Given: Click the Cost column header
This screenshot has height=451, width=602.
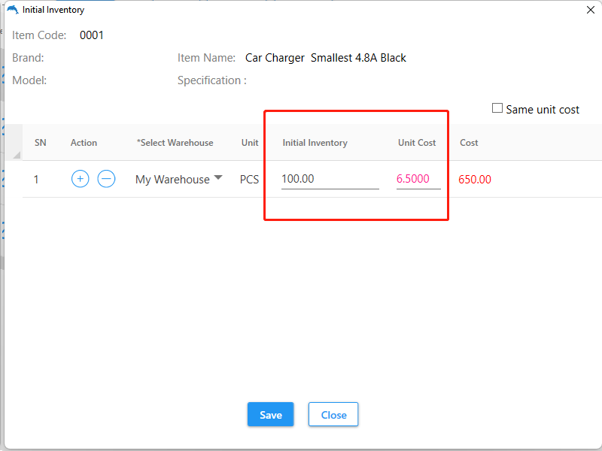Looking at the screenshot, I should point(469,143).
